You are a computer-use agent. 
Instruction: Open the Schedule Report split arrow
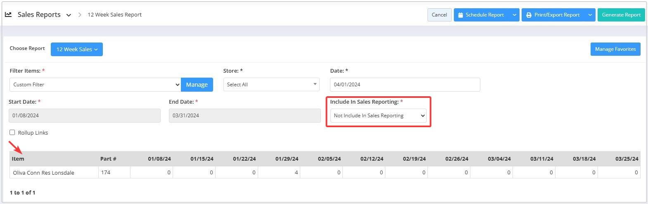point(514,15)
